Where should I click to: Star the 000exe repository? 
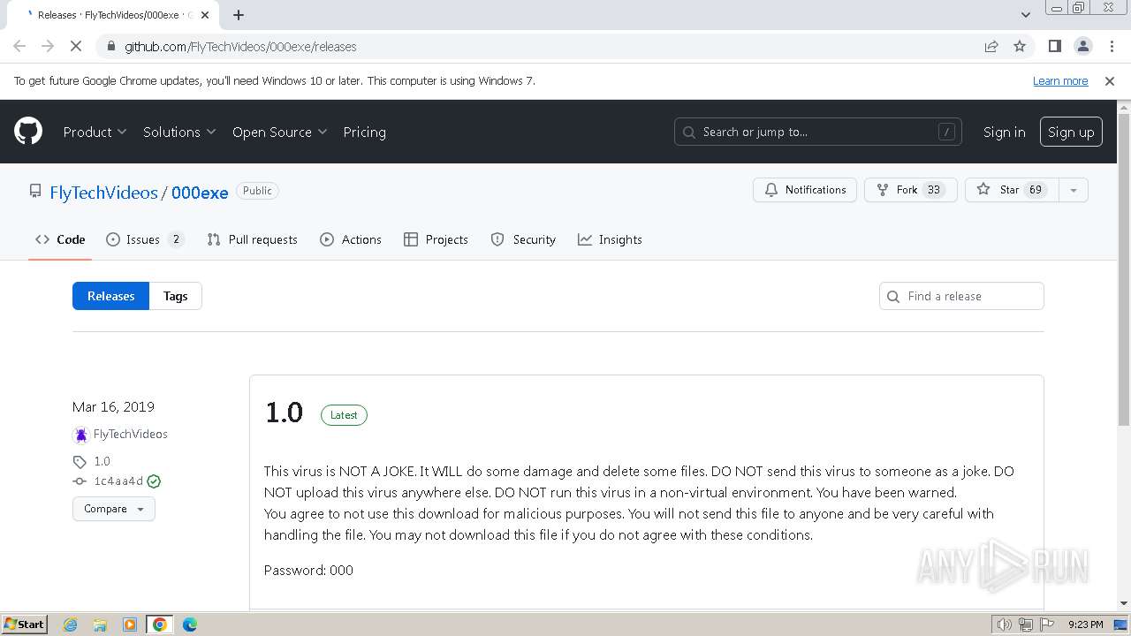click(1012, 190)
